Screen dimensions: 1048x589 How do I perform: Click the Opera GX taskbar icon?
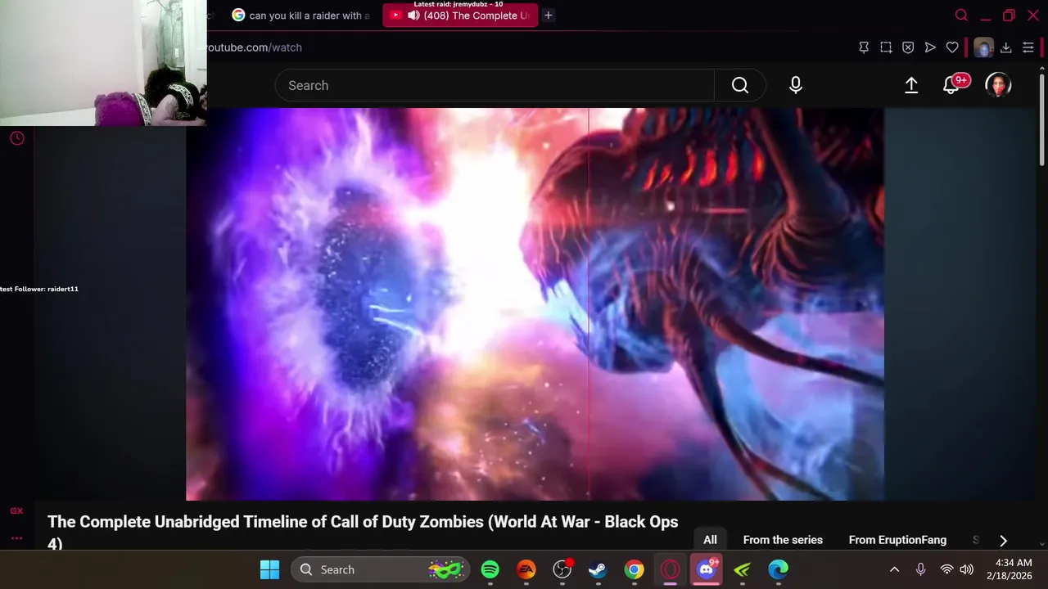pyautogui.click(x=671, y=569)
